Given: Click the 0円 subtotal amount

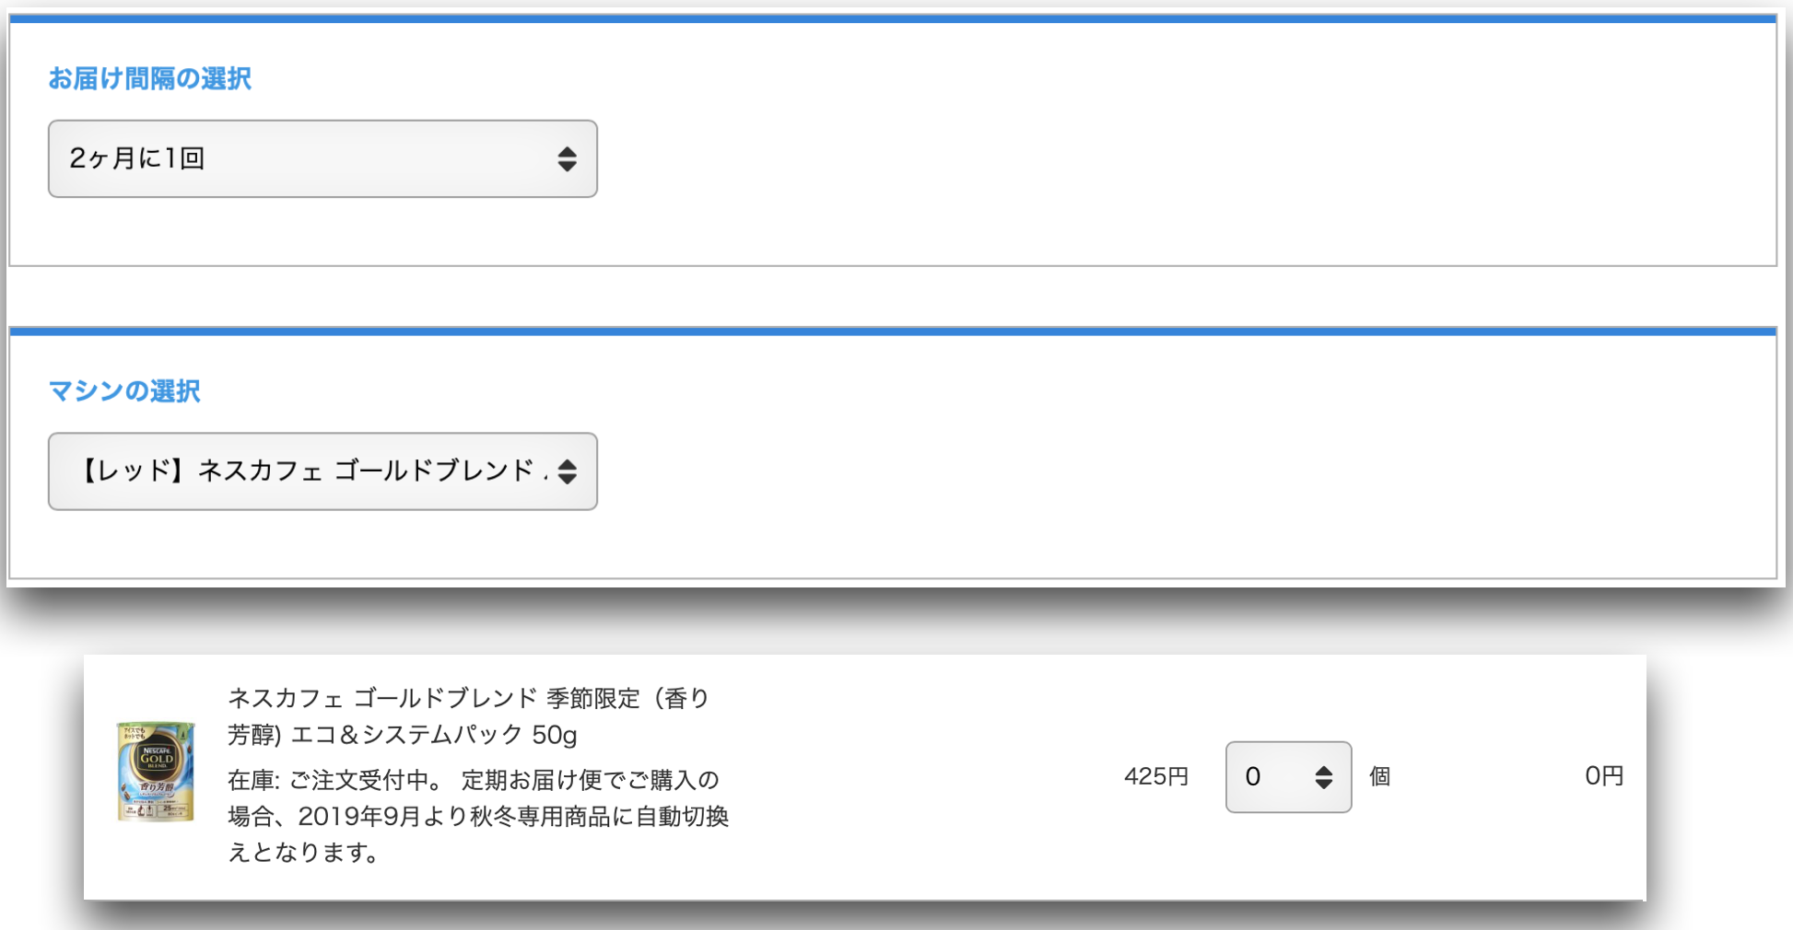Looking at the screenshot, I should pos(1604,776).
